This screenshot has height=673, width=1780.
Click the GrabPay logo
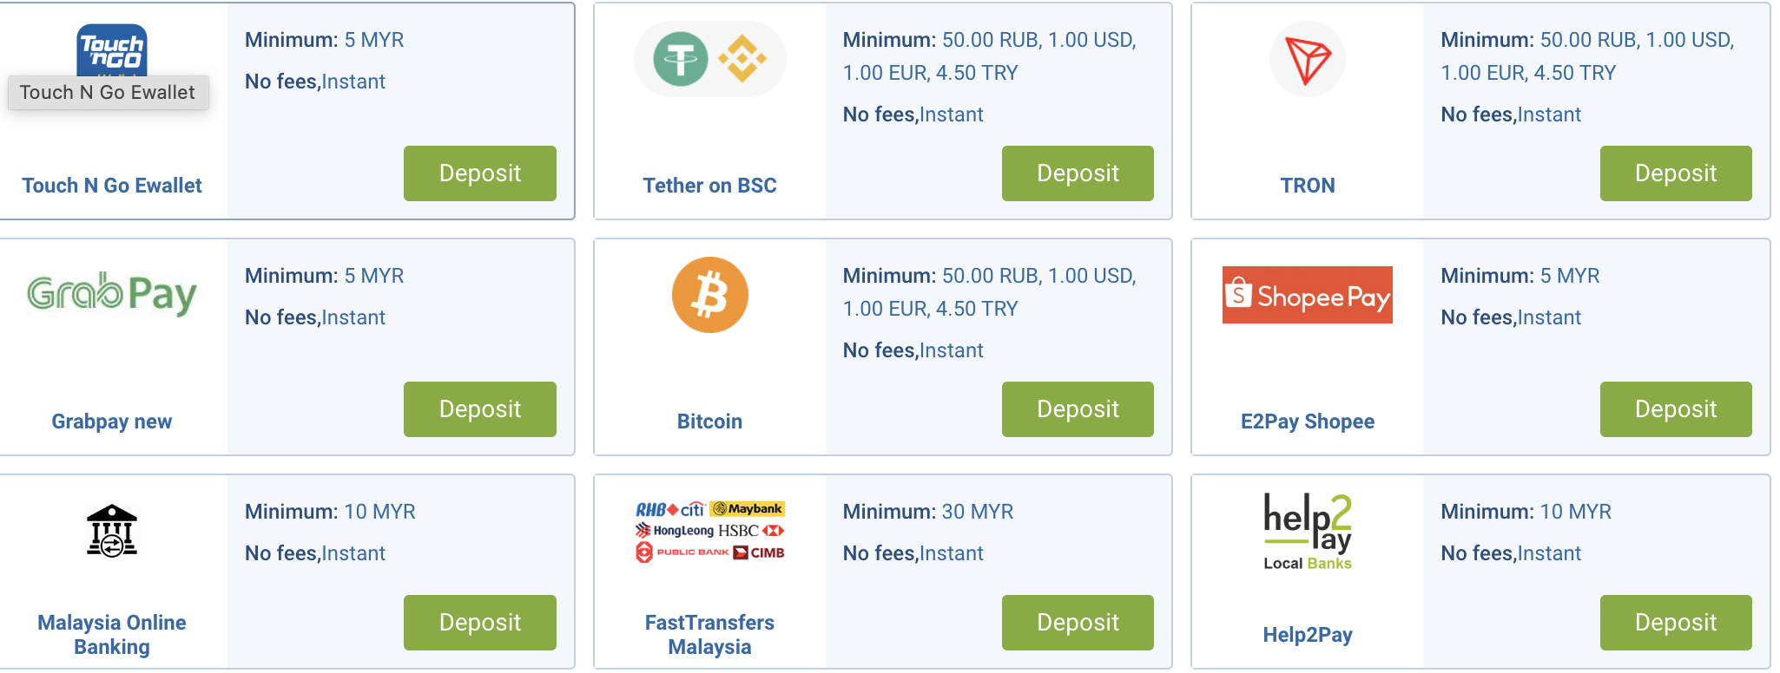pyautogui.click(x=112, y=294)
